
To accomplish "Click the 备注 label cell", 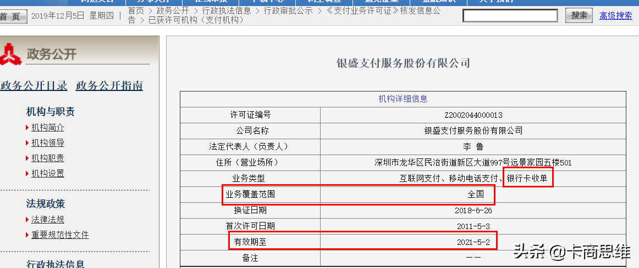I will 250,258.
